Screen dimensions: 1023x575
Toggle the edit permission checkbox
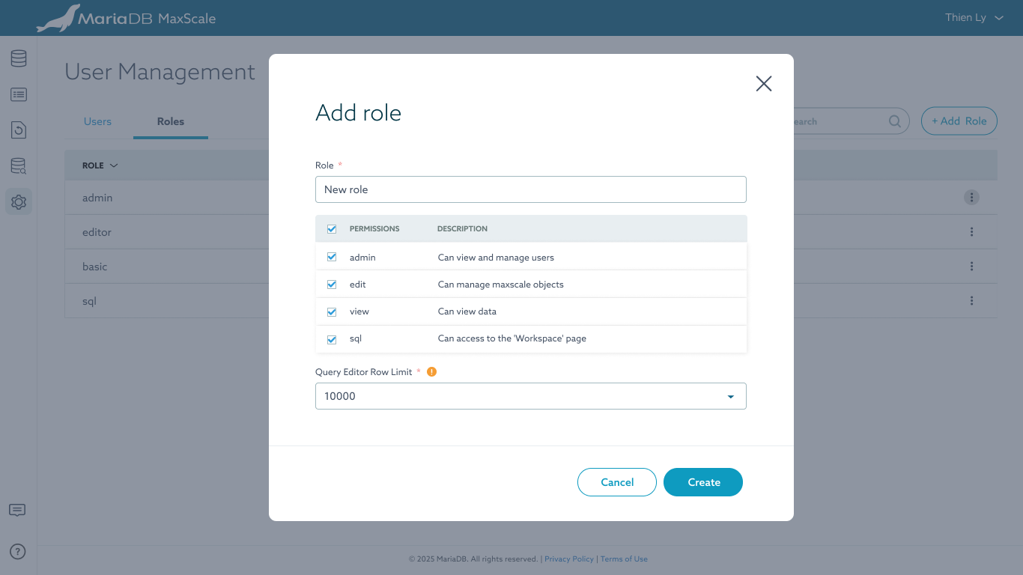pyautogui.click(x=332, y=285)
